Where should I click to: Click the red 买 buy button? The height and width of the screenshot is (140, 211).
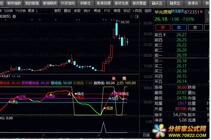163,27
